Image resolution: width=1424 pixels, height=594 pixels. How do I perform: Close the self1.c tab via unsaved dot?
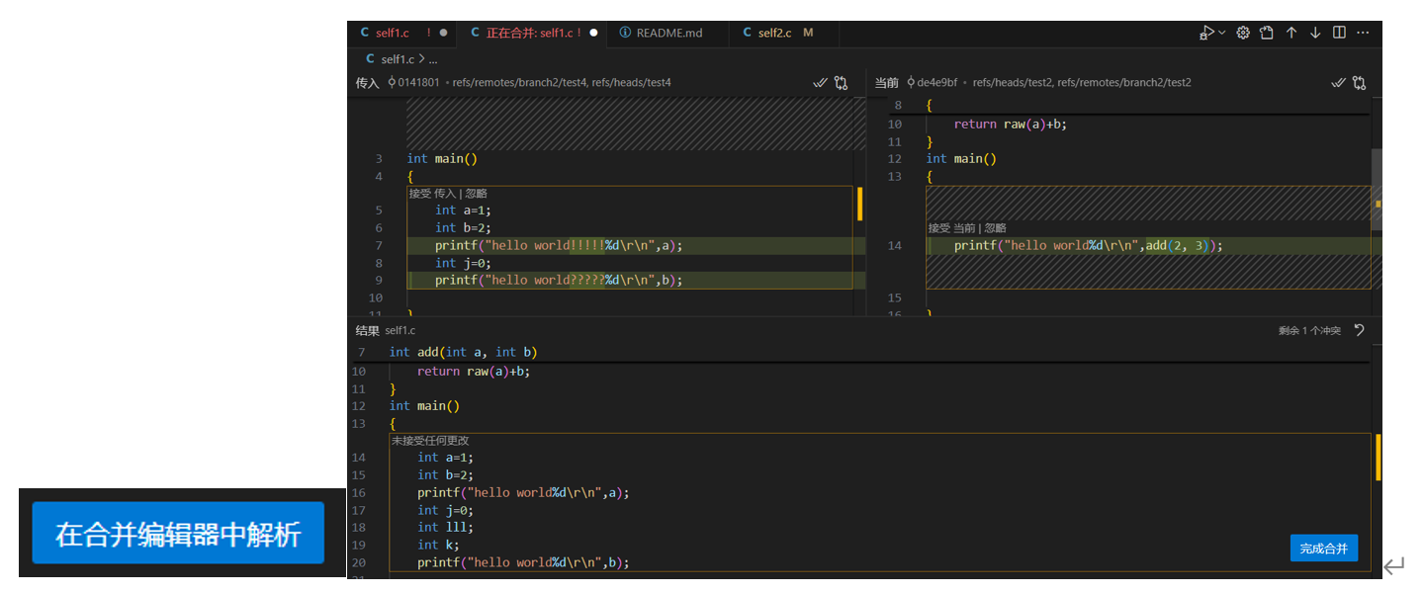(x=443, y=33)
